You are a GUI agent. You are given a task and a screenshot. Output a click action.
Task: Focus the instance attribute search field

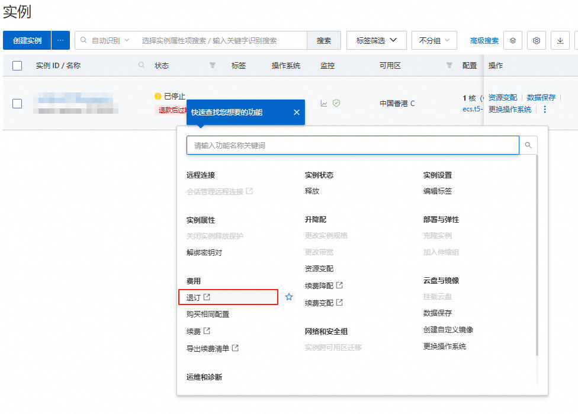pos(221,40)
